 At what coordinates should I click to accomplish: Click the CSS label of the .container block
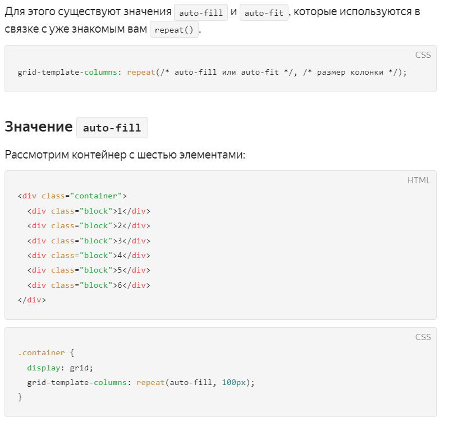pyautogui.click(x=423, y=337)
